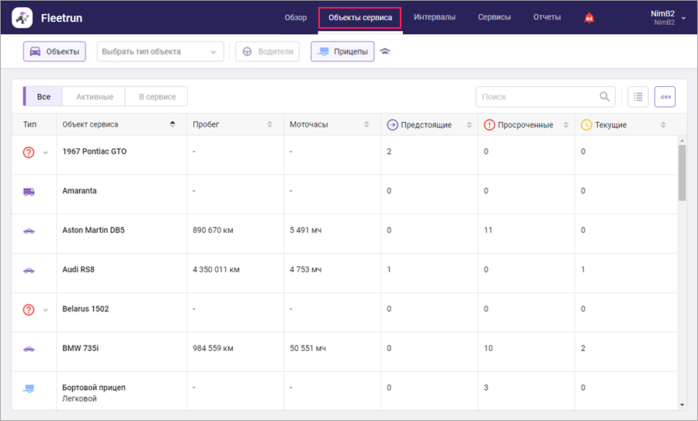Click the car icon for Aston Martin DB5
Viewport: 698px width, 421px height.
pyautogui.click(x=29, y=231)
